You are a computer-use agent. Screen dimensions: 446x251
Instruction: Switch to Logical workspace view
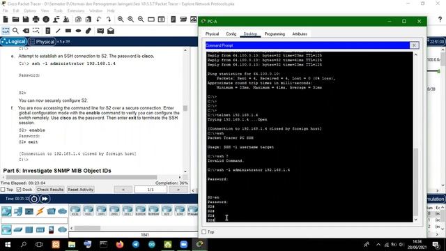click(14, 42)
